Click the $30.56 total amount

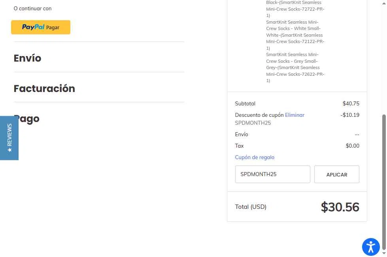340,207
